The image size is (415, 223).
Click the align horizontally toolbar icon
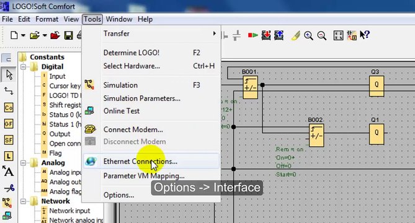[x=236, y=35]
